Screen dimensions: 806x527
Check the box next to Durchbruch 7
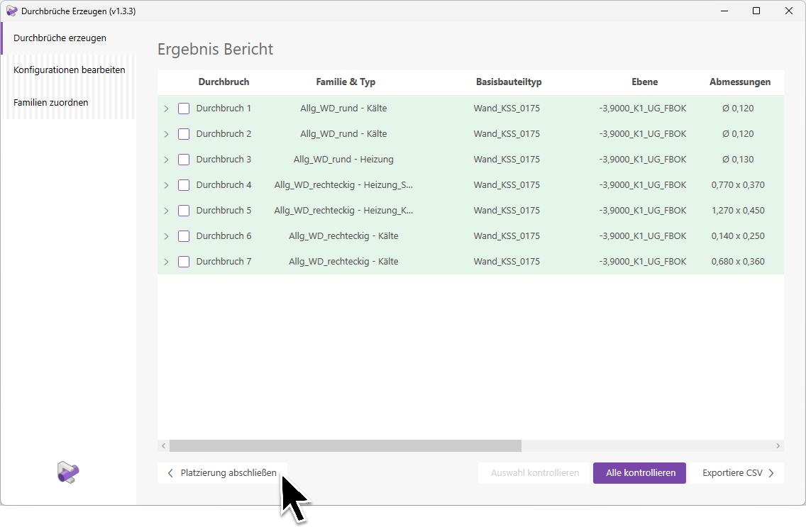184,262
